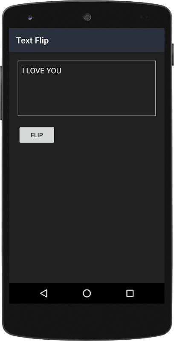Focus the text box containing I LOVE YOU
Viewport: 174px width, 341px height.
pyautogui.click(x=87, y=88)
